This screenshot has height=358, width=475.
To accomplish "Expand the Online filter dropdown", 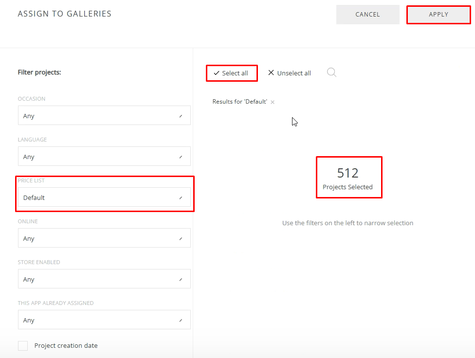I will point(104,238).
